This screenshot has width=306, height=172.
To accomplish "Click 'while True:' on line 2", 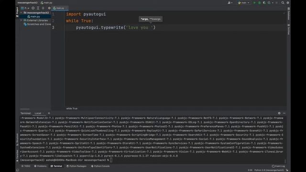I will (80, 21).
